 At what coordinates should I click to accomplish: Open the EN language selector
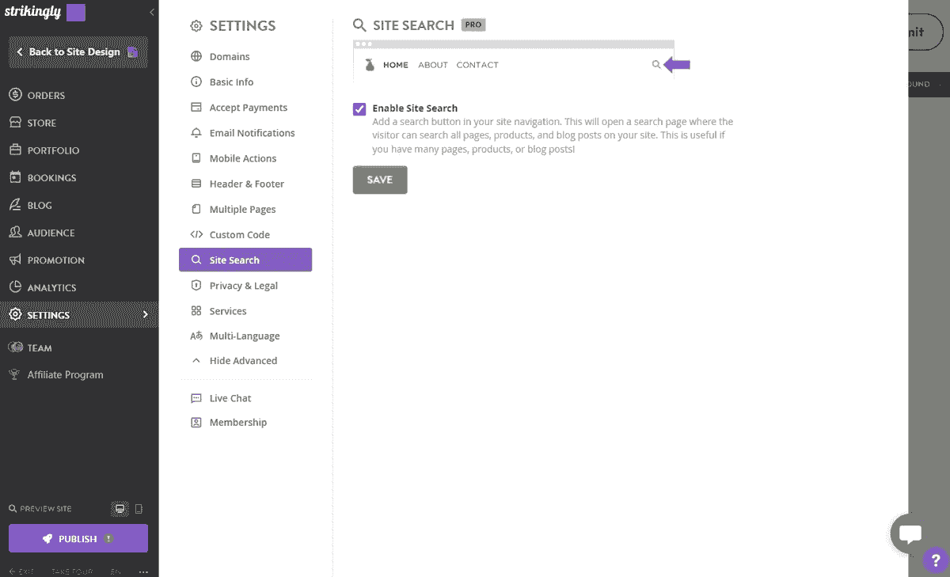[116, 571]
